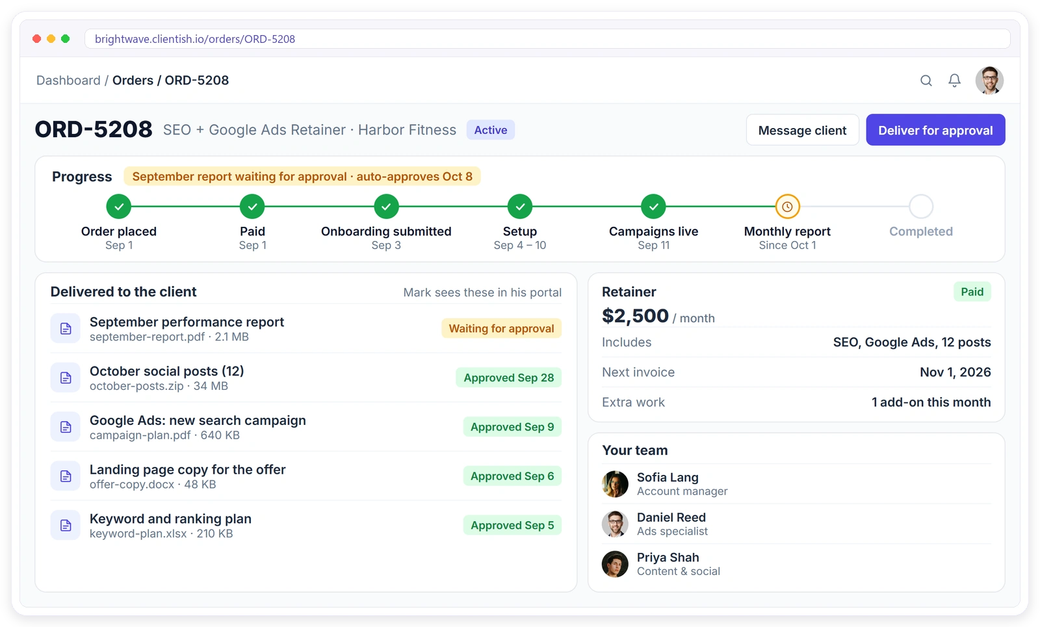Click Mark sees these in his portal note
This screenshot has height=627, width=1040.
[x=482, y=292]
